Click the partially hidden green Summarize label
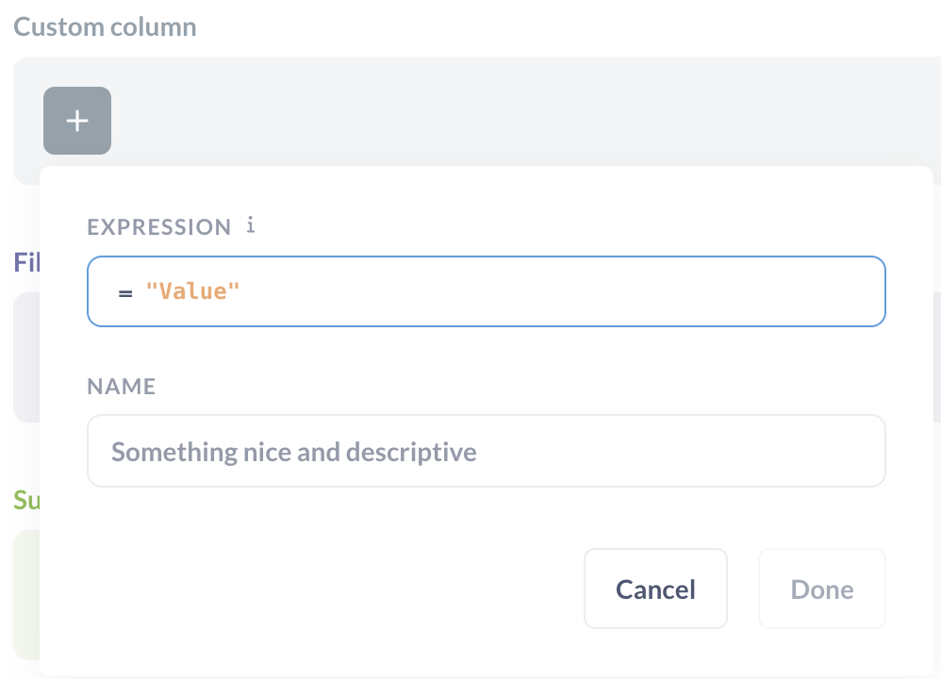Viewport: 941px width, 679px height. (x=26, y=500)
